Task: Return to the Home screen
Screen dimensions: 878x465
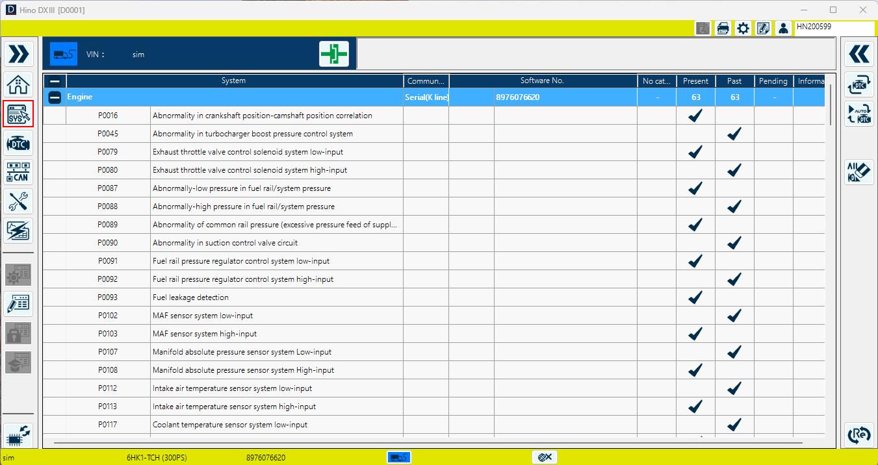Action: [x=18, y=84]
